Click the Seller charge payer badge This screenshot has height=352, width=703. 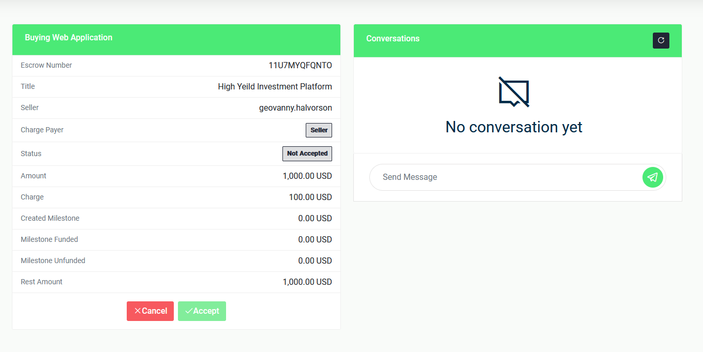pyautogui.click(x=319, y=130)
